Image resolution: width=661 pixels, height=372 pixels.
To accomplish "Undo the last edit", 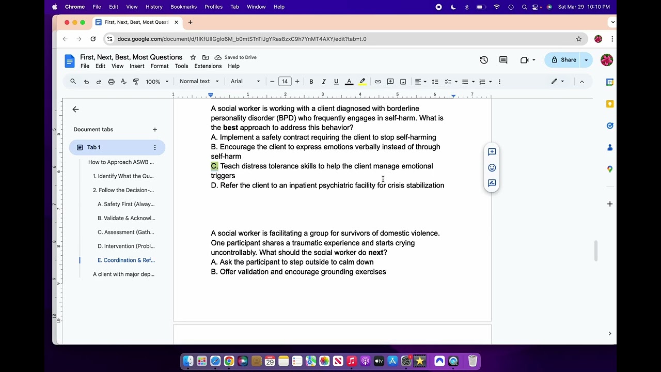I will (x=86, y=82).
